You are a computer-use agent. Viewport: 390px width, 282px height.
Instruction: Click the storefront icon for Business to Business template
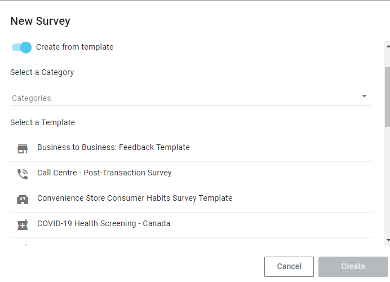23,149
